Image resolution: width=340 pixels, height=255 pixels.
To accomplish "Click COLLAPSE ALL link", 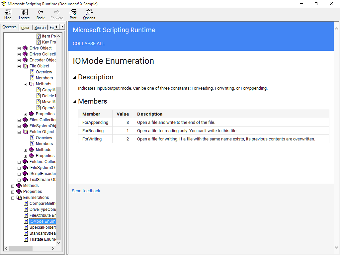I will pos(89,43).
